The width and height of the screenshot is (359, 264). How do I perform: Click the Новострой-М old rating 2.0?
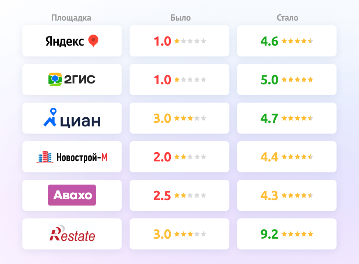coord(163,157)
